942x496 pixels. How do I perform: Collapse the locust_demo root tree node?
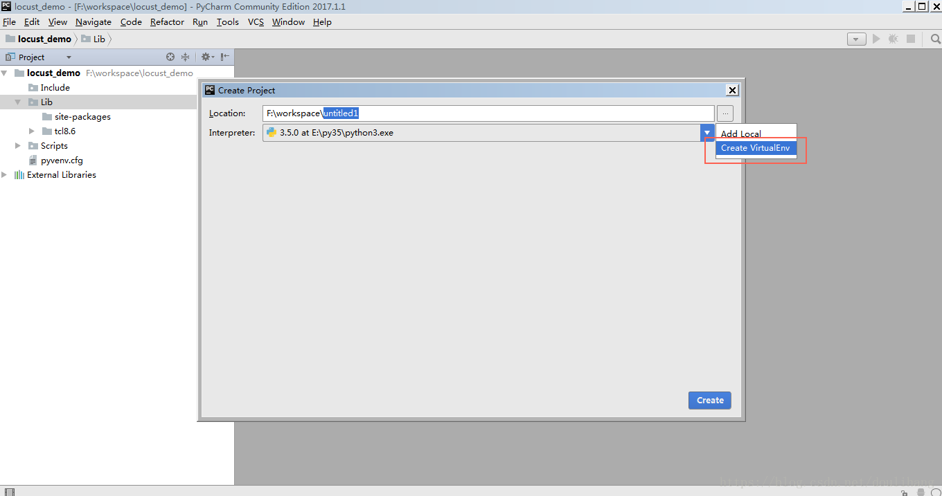coord(5,73)
